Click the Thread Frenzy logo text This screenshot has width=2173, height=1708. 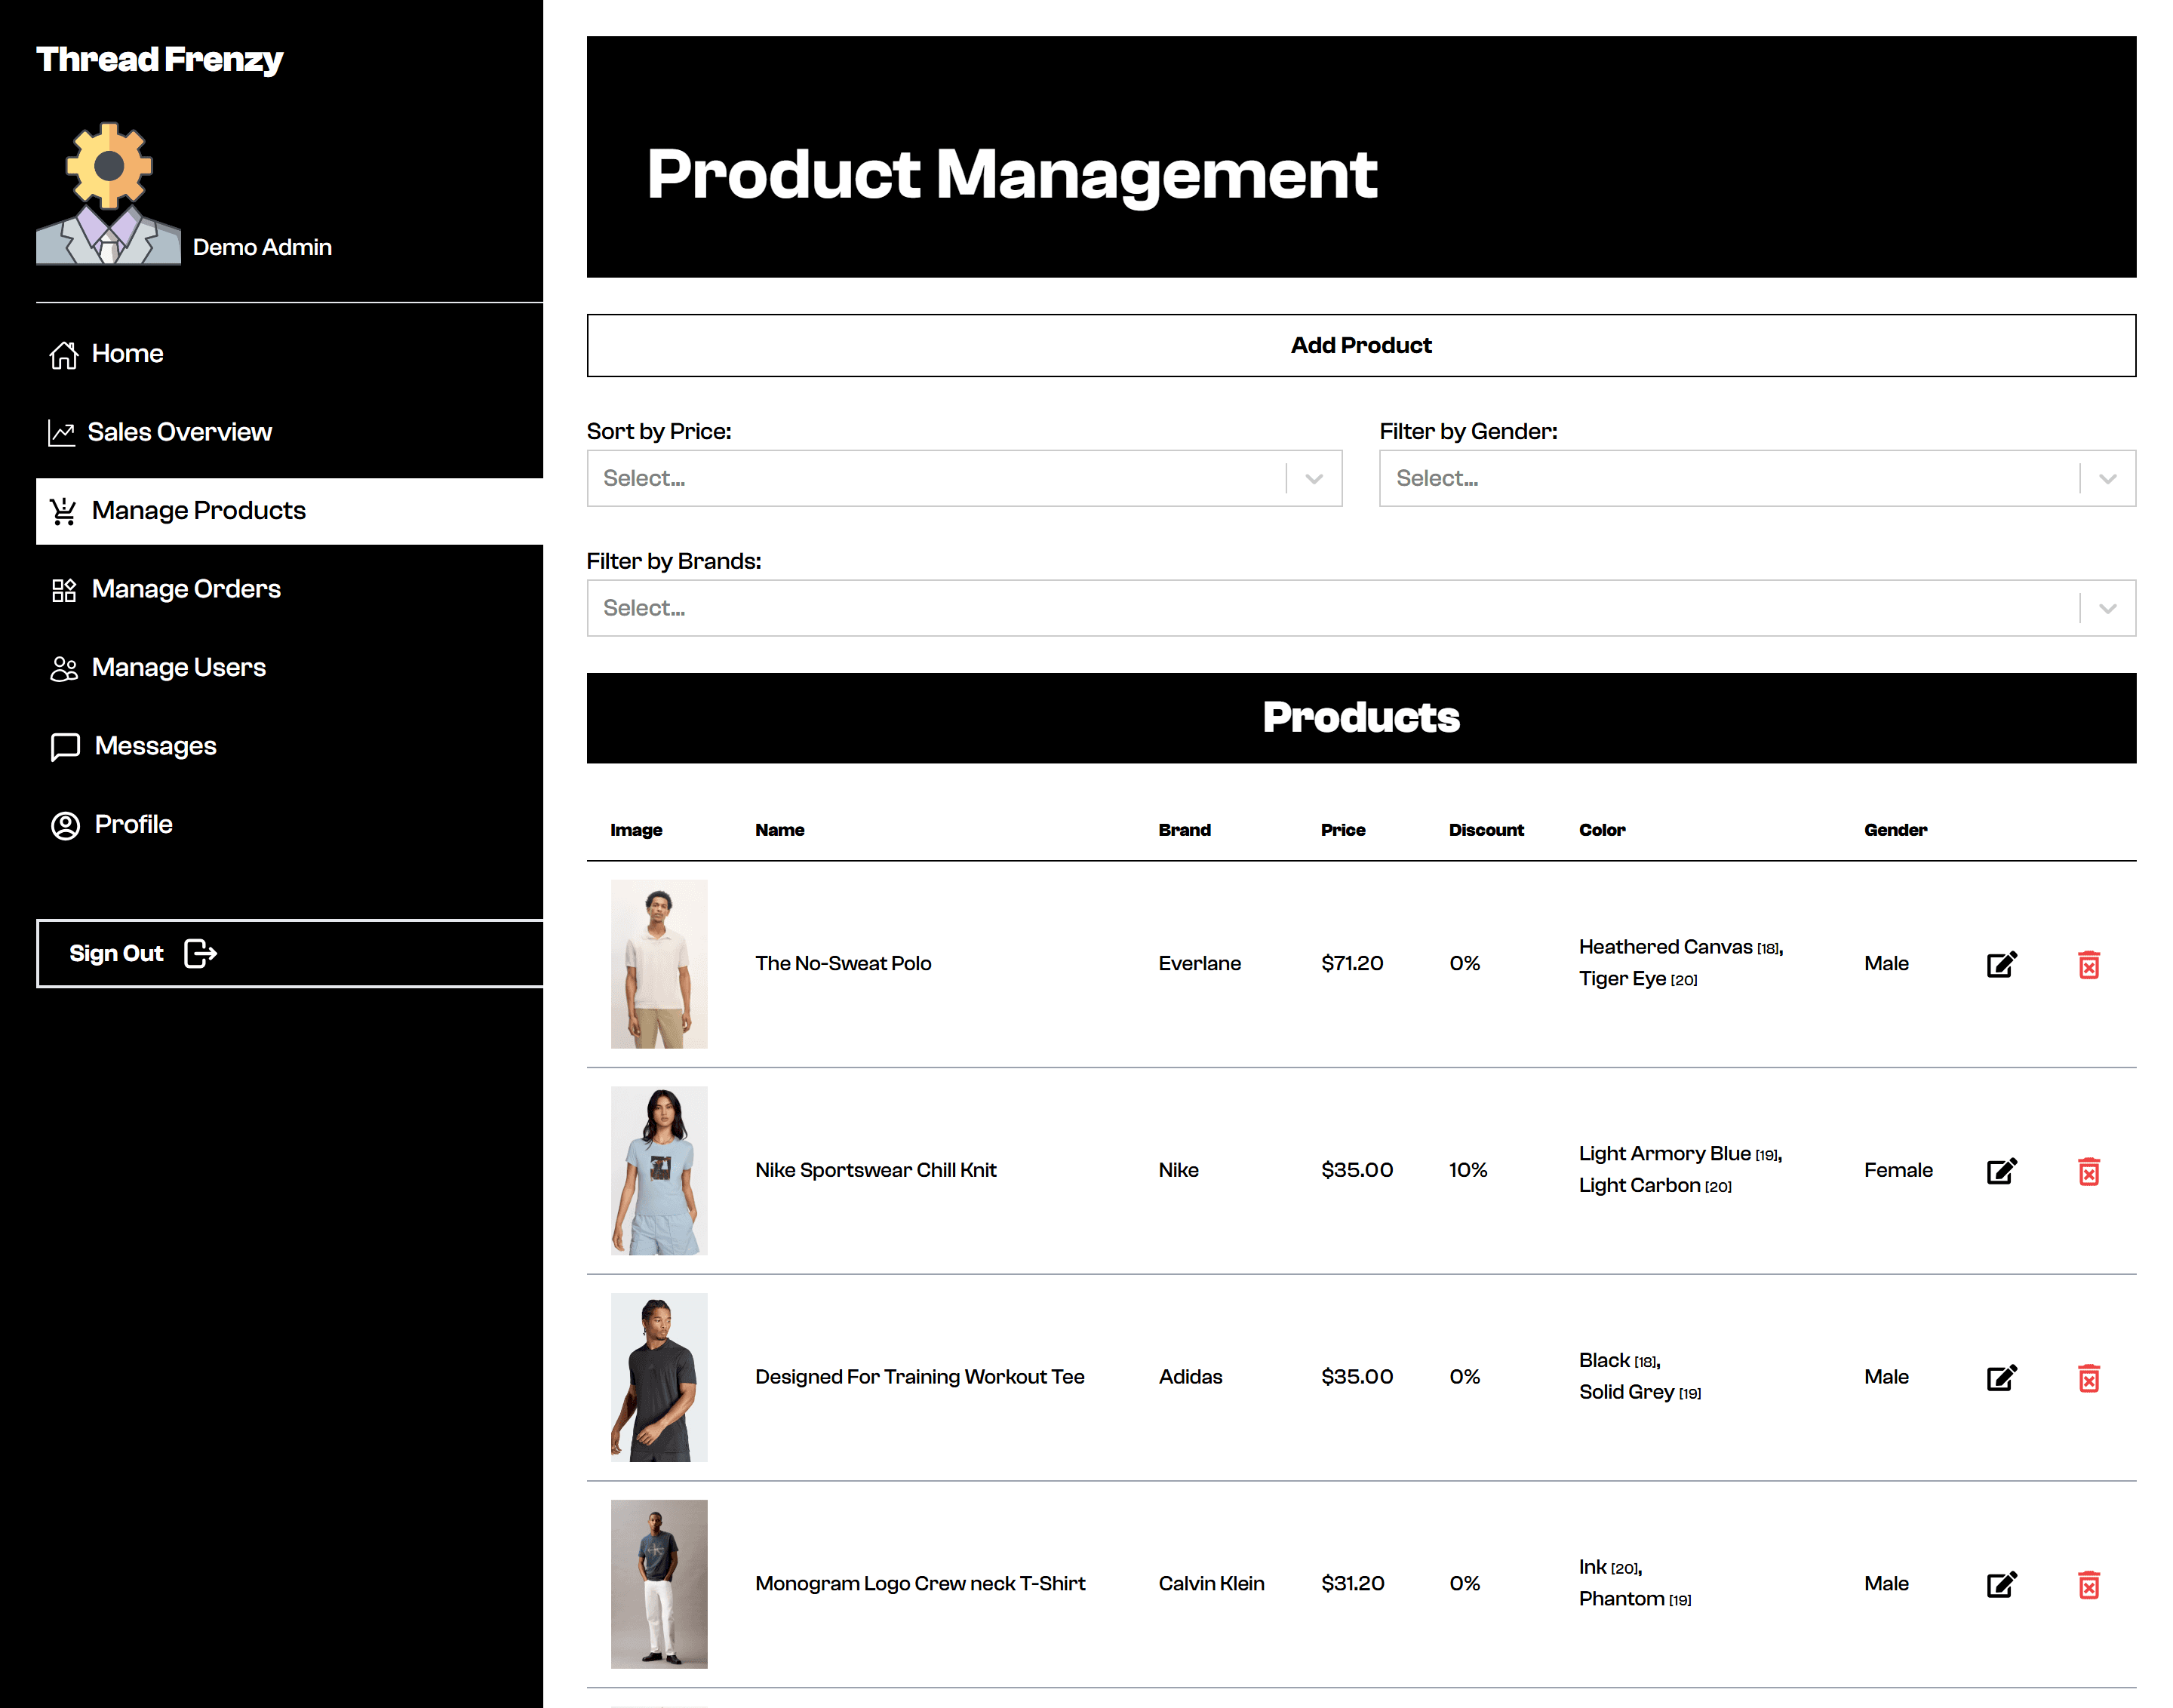point(160,60)
